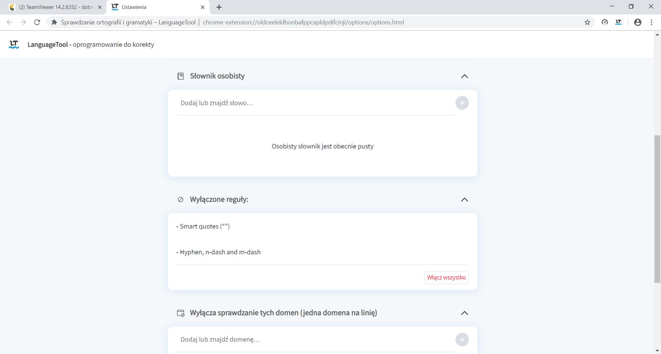This screenshot has width=661, height=354.
Task: Go back to the previous page
Action: 10,22
